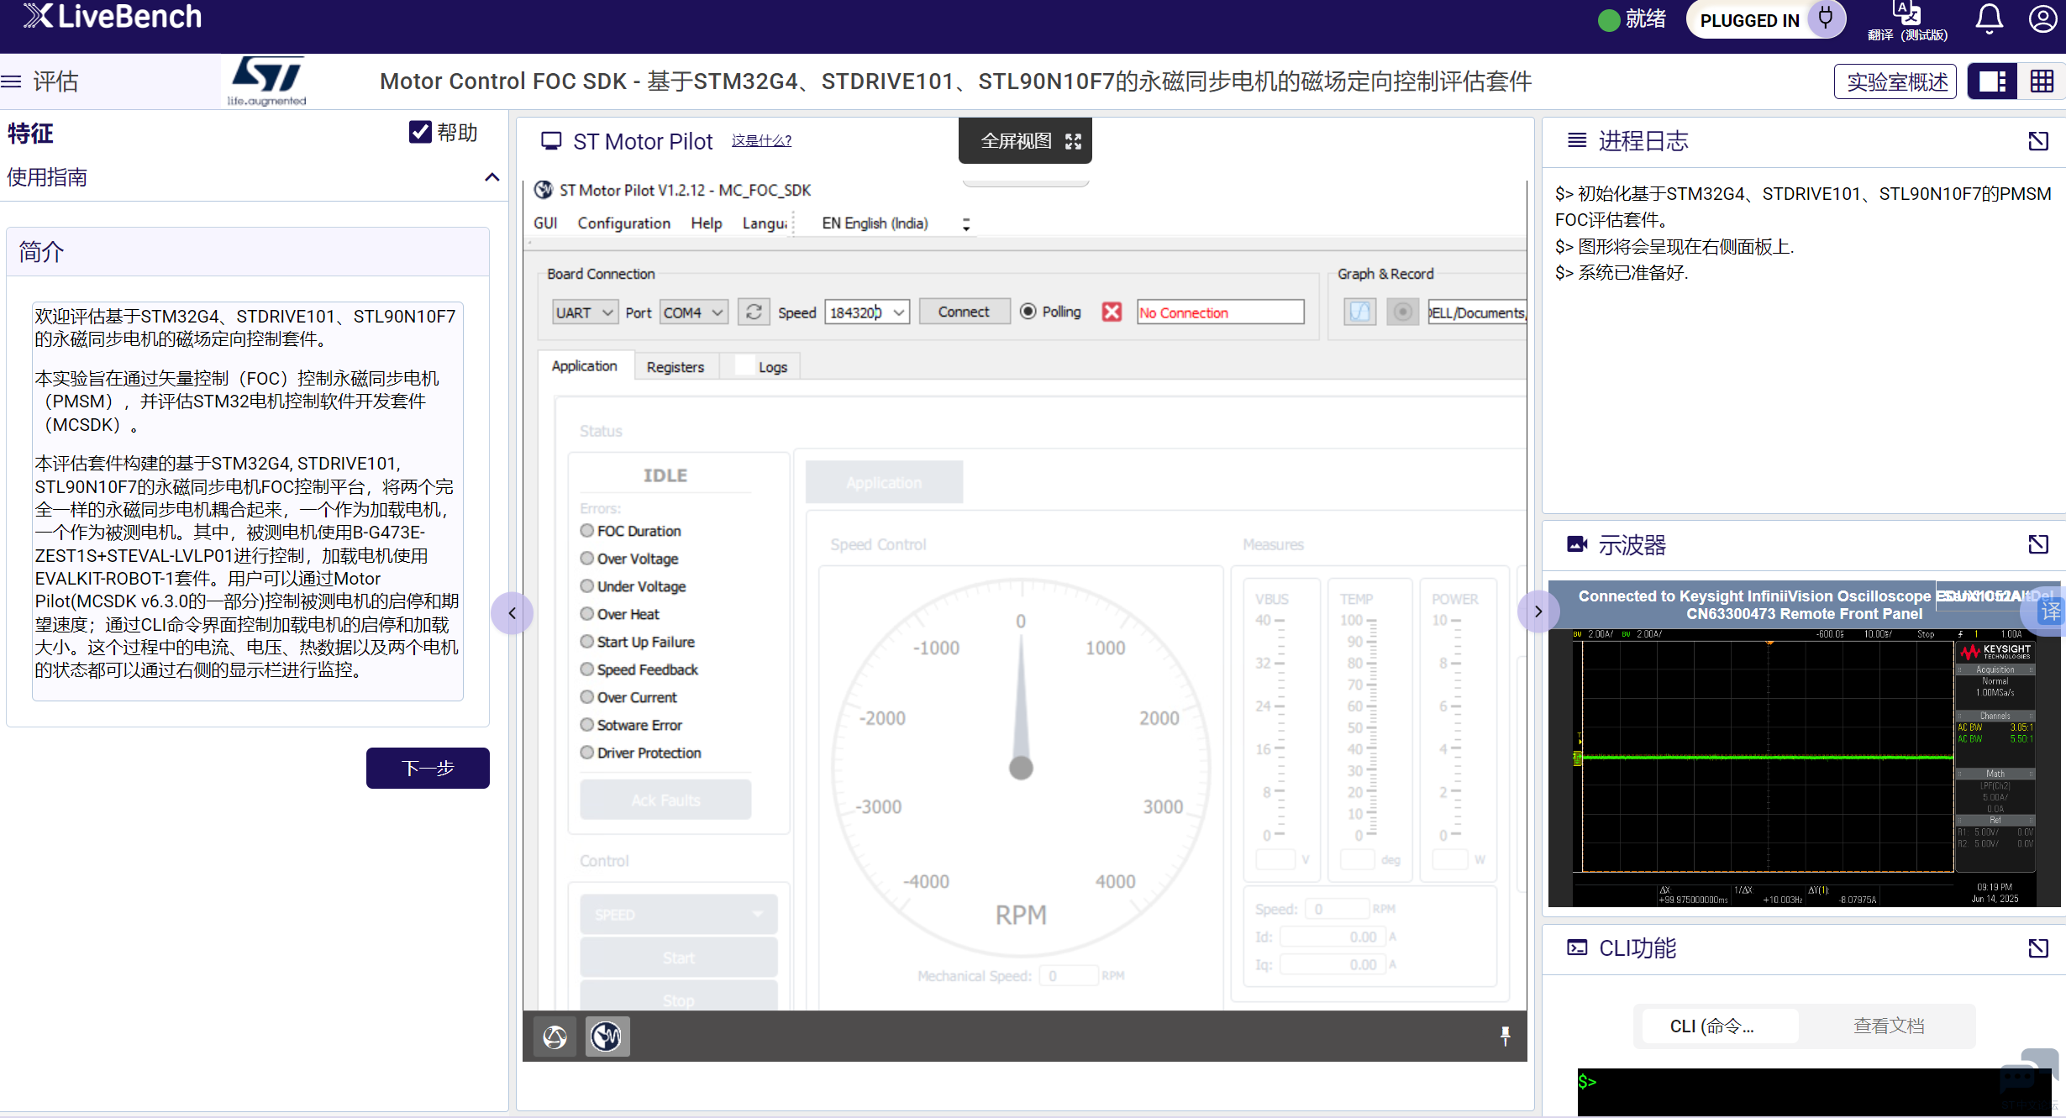
Task: Open the Configuration menu
Action: (623, 223)
